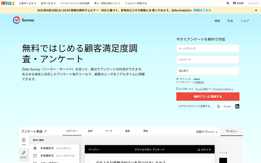Click the Zoho logo in the top bar
The height and width of the screenshot is (163, 261).
pos(8,3)
